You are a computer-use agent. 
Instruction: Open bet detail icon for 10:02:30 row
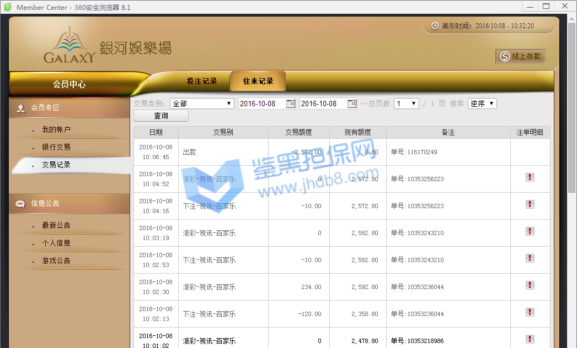tap(530, 285)
